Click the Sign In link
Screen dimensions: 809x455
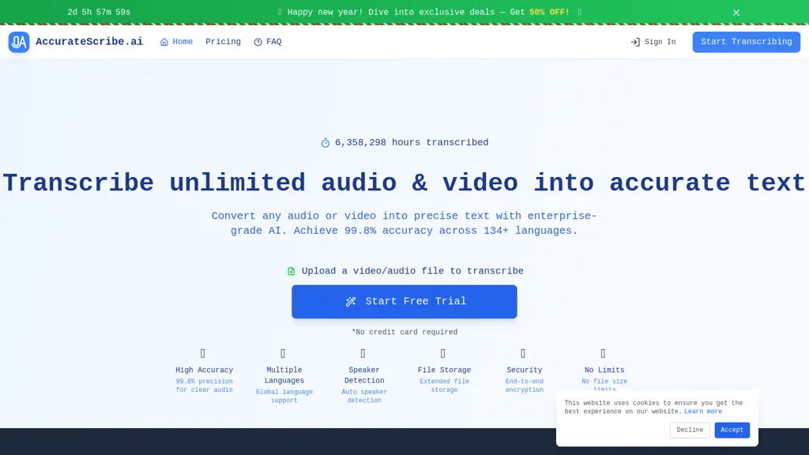pos(653,42)
